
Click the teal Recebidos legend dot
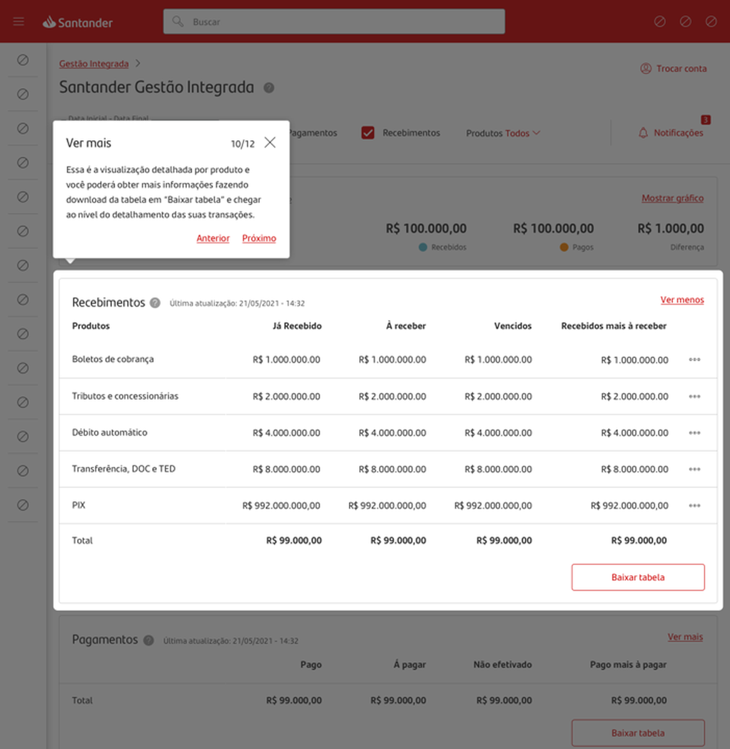coord(422,247)
